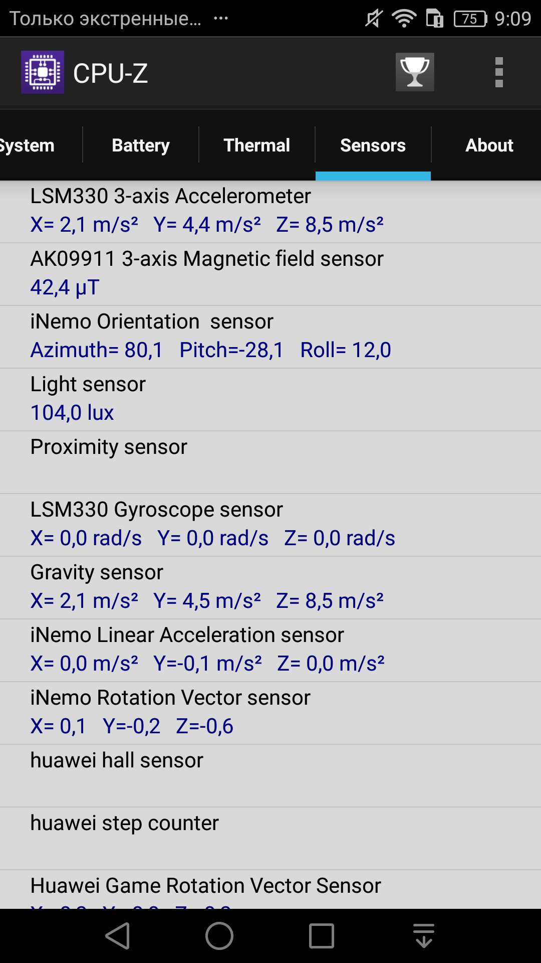Tap the CPU-Z chip app icon
541x963 pixels.
point(43,72)
